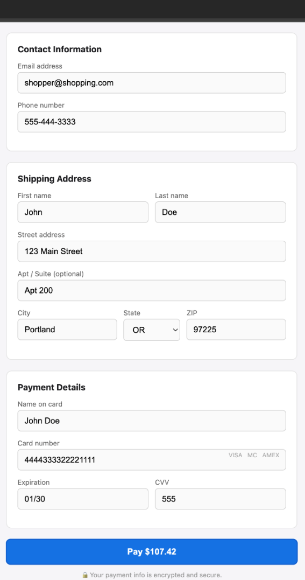Click the VISA card brand label
Screen dimensions: 305x580
coord(235,456)
